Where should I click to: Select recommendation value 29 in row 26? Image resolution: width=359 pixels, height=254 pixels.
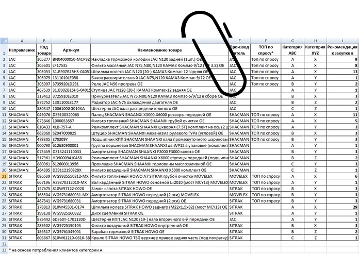tap(342, 207)
